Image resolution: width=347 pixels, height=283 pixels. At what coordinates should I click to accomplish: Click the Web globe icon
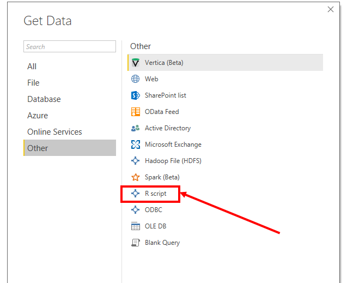tap(136, 79)
